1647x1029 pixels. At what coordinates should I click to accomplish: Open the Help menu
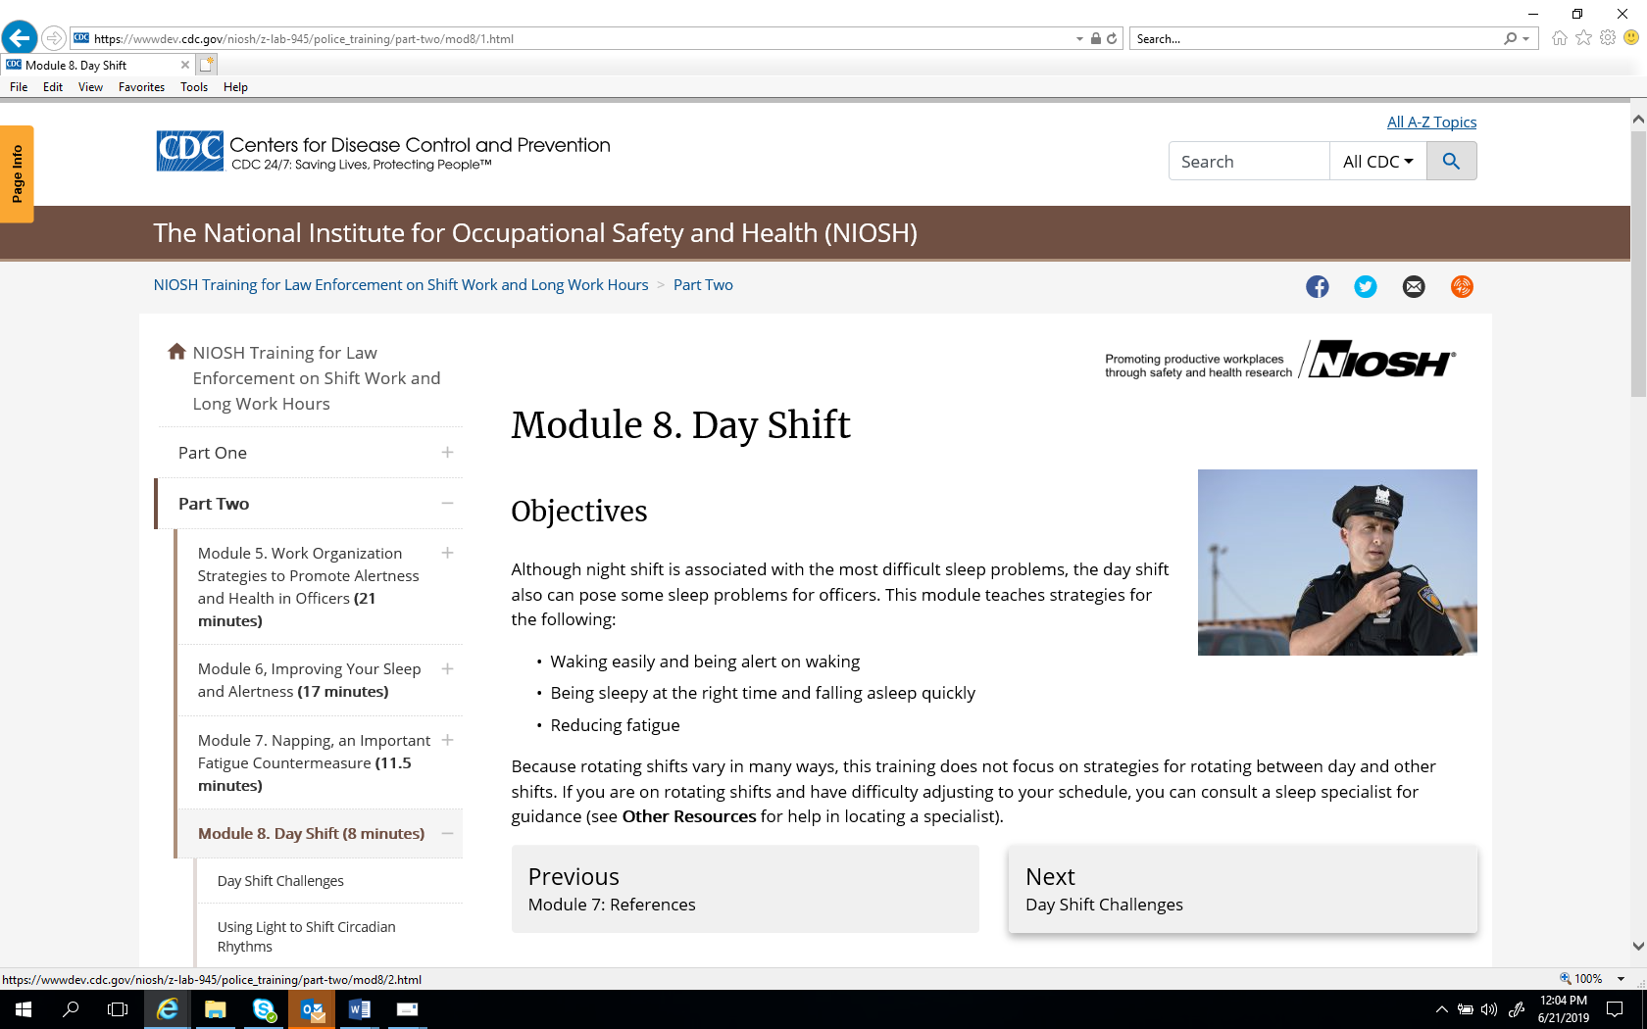click(235, 87)
